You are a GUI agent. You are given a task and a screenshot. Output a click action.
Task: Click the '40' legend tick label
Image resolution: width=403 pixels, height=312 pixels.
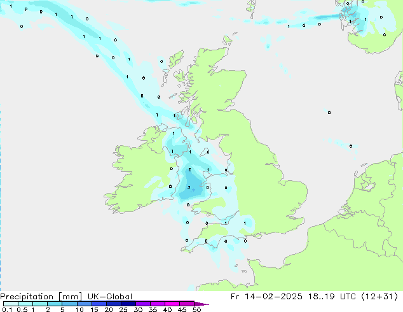(x=167, y=309)
